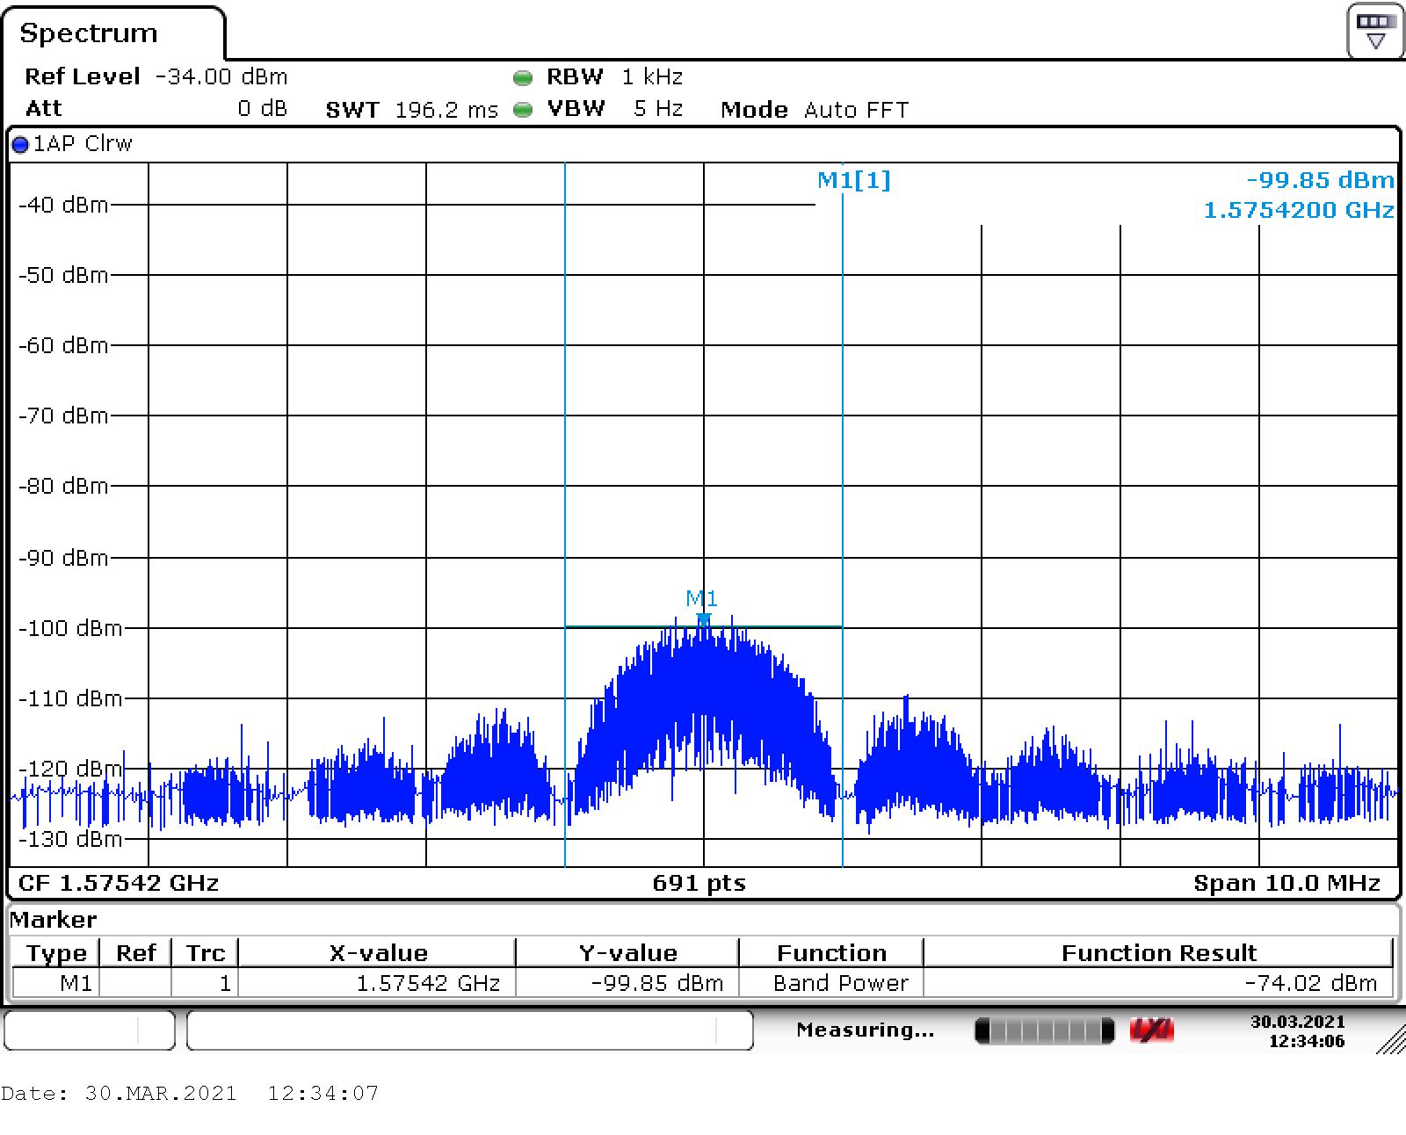Click the M1[1] marker readout label
The width and height of the screenshot is (1406, 1135).
[853, 180]
